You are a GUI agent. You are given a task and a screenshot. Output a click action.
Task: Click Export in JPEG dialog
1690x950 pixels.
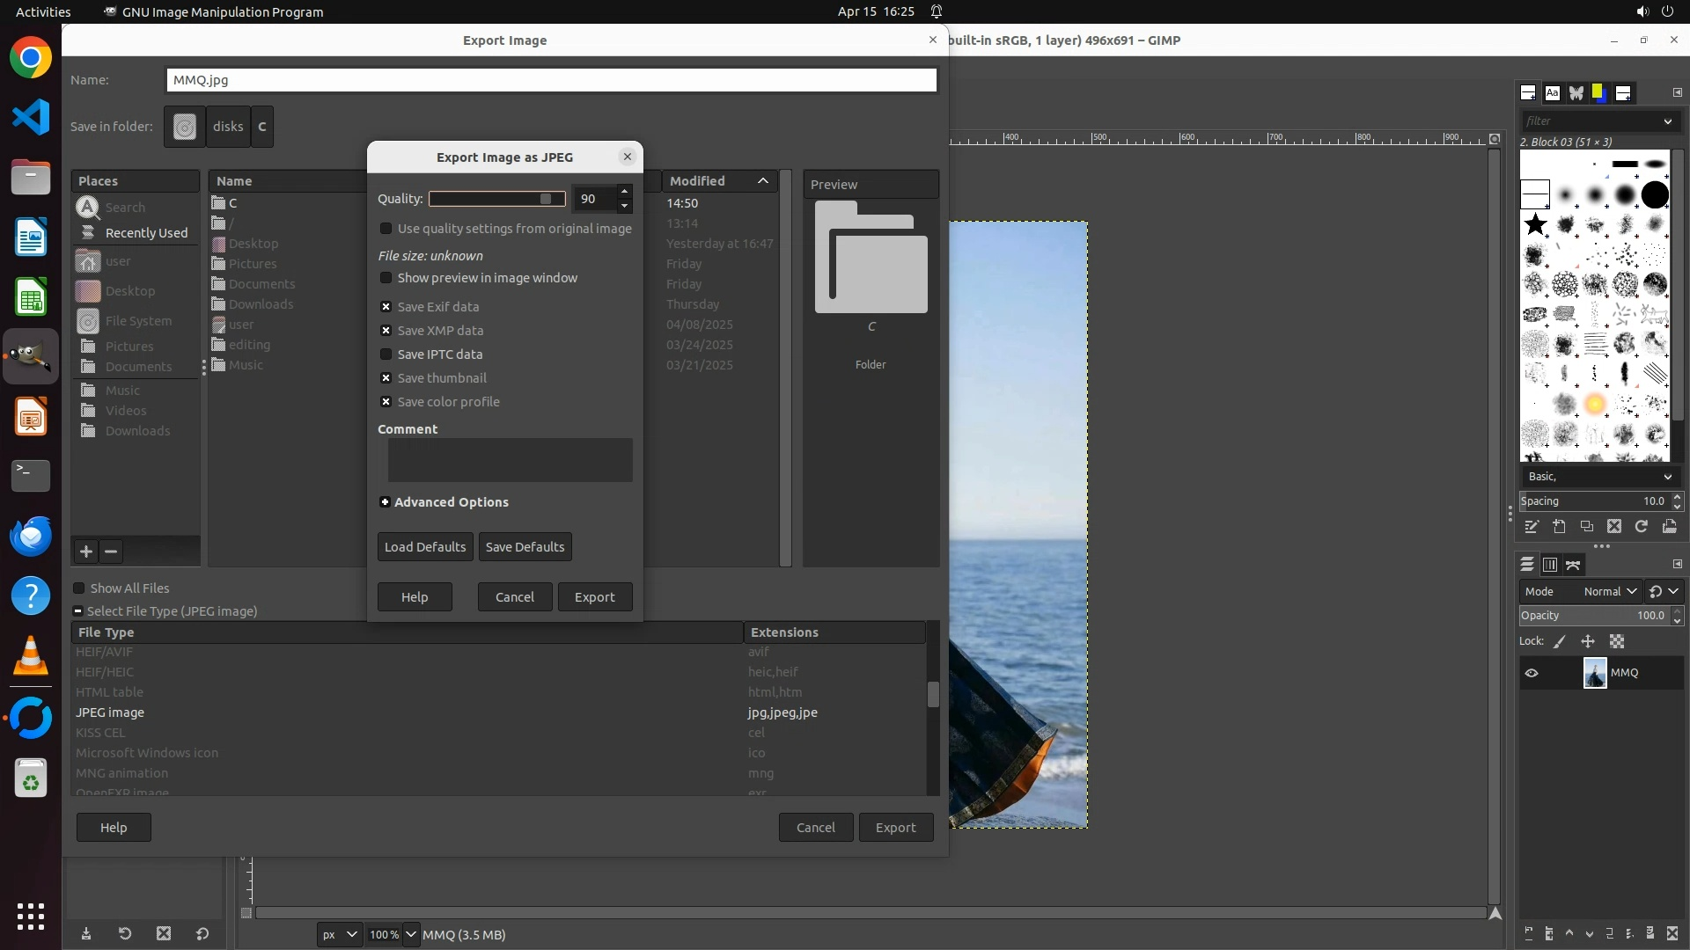(595, 597)
